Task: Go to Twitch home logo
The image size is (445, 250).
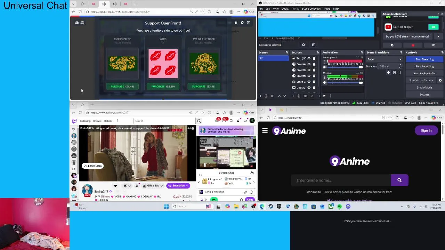Action: pyautogui.click(x=74, y=121)
